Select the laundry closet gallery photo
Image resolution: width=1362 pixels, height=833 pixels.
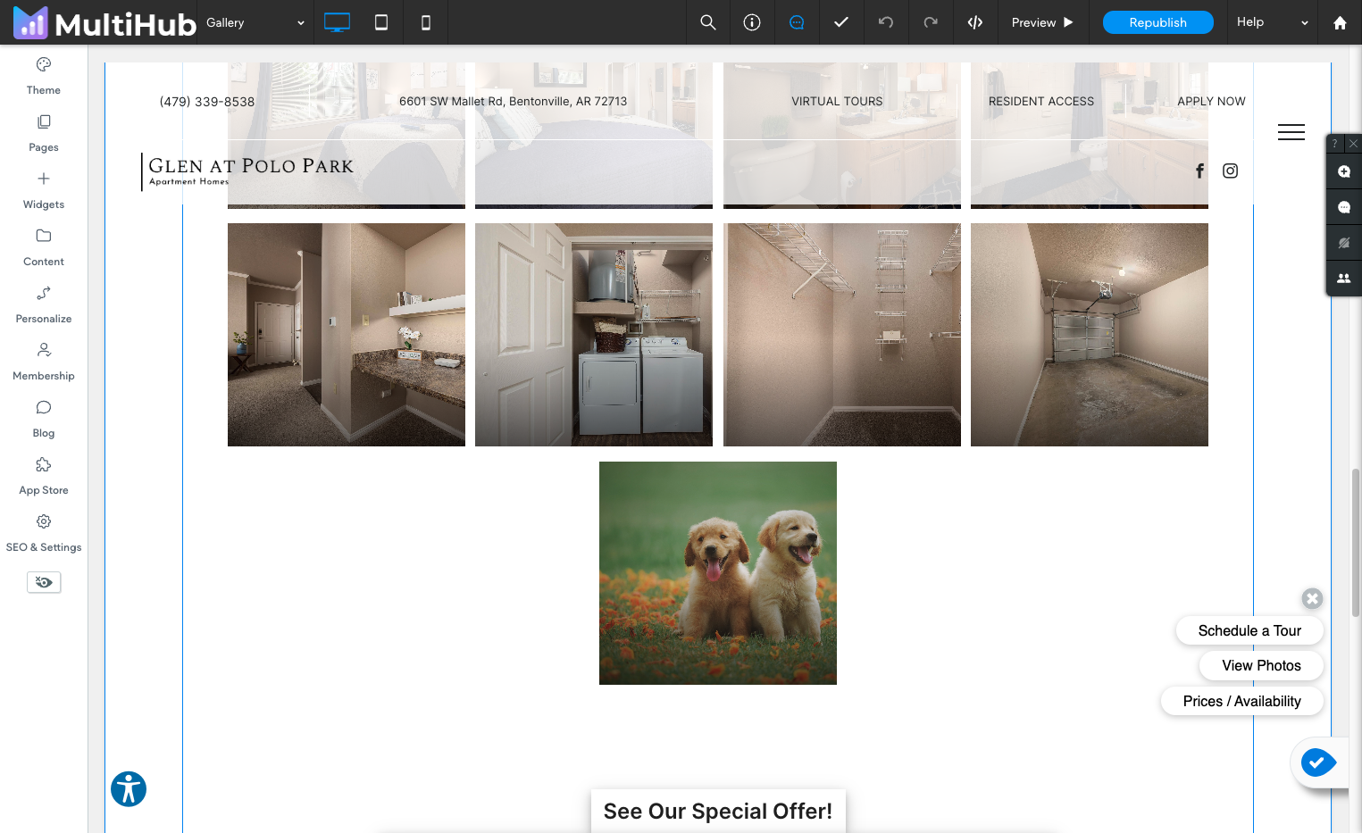[x=594, y=335]
